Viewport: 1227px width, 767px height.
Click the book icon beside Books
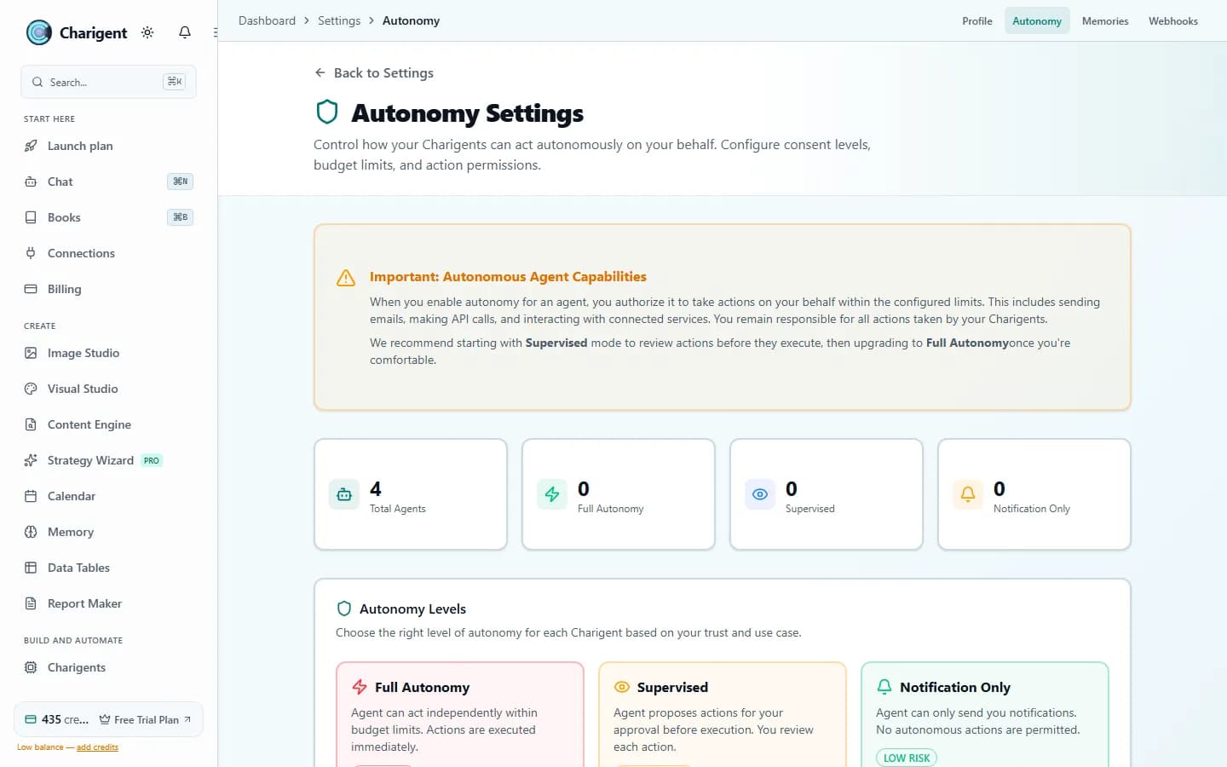coord(31,217)
